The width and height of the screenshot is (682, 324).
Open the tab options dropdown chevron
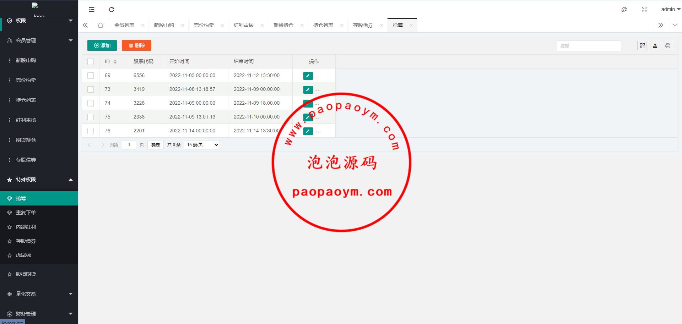point(675,25)
